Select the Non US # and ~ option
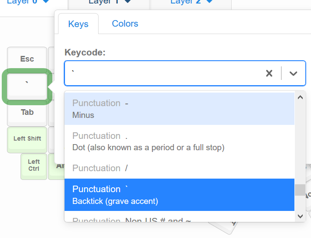Viewport: 311px width, 238px height. (x=179, y=217)
